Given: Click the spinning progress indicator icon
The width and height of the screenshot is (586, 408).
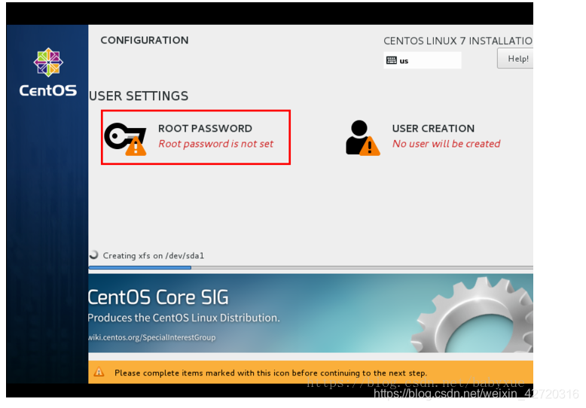Looking at the screenshot, I should [x=94, y=255].
